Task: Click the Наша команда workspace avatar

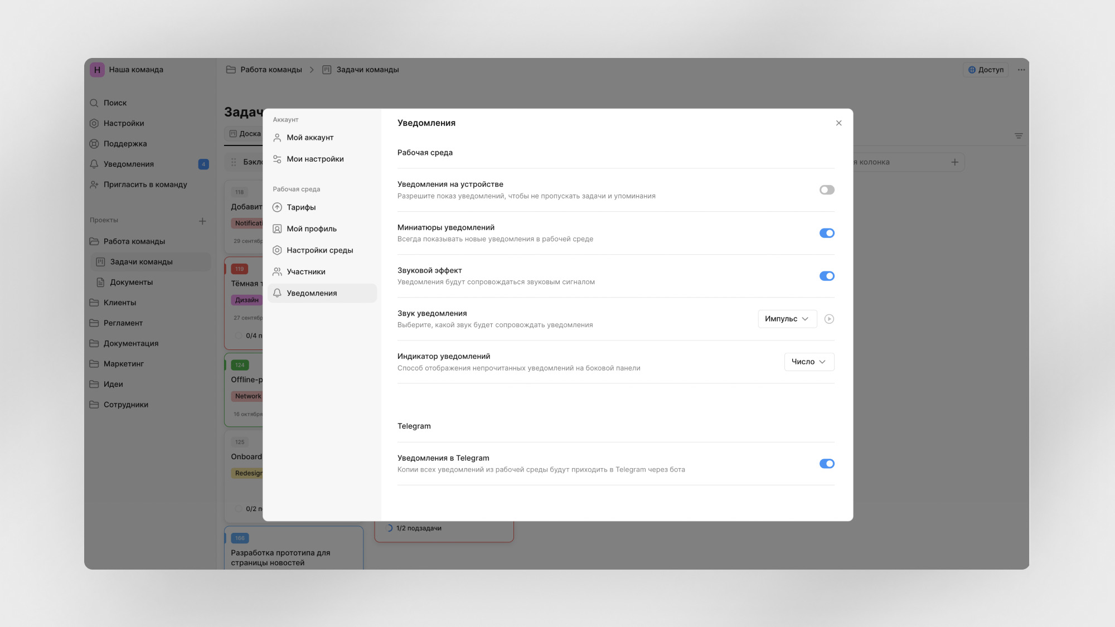Action: (x=97, y=70)
